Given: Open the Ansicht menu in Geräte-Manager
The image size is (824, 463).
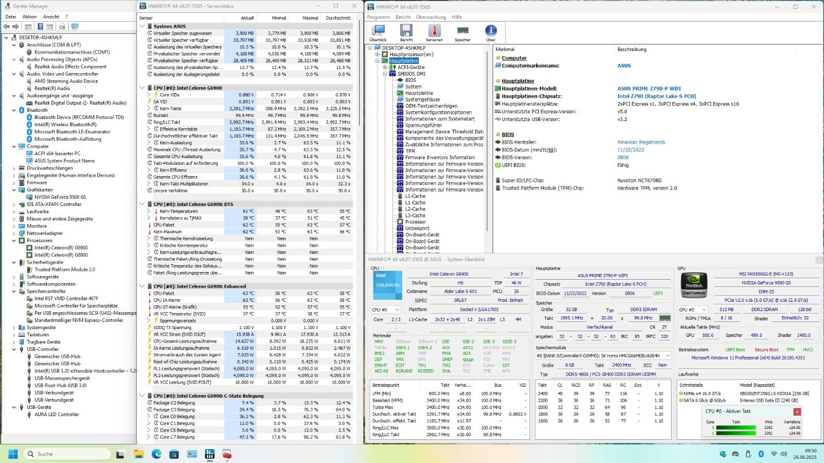Looking at the screenshot, I should [51, 16].
